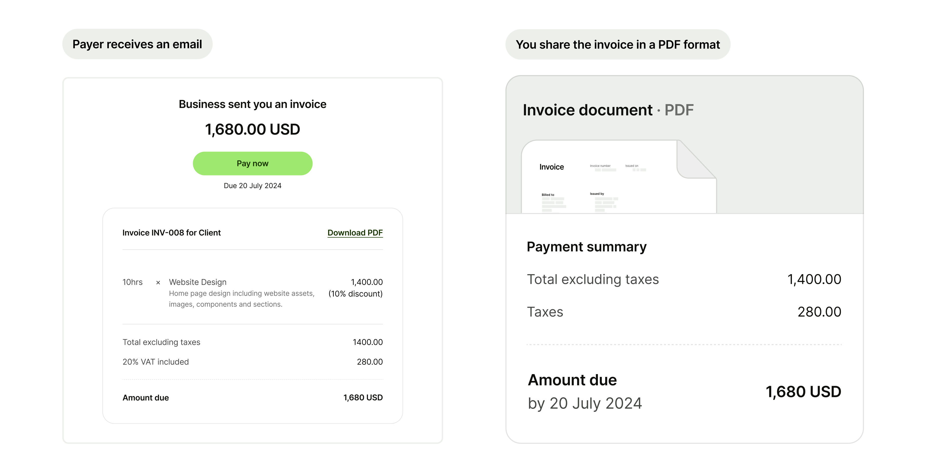Click "Invoice INV-008 for Client" title
Viewport: 935px width, 467px height.
pyautogui.click(x=171, y=233)
